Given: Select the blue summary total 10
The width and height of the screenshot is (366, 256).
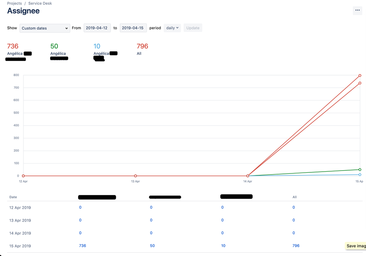Looking at the screenshot, I should pyautogui.click(x=96, y=46).
